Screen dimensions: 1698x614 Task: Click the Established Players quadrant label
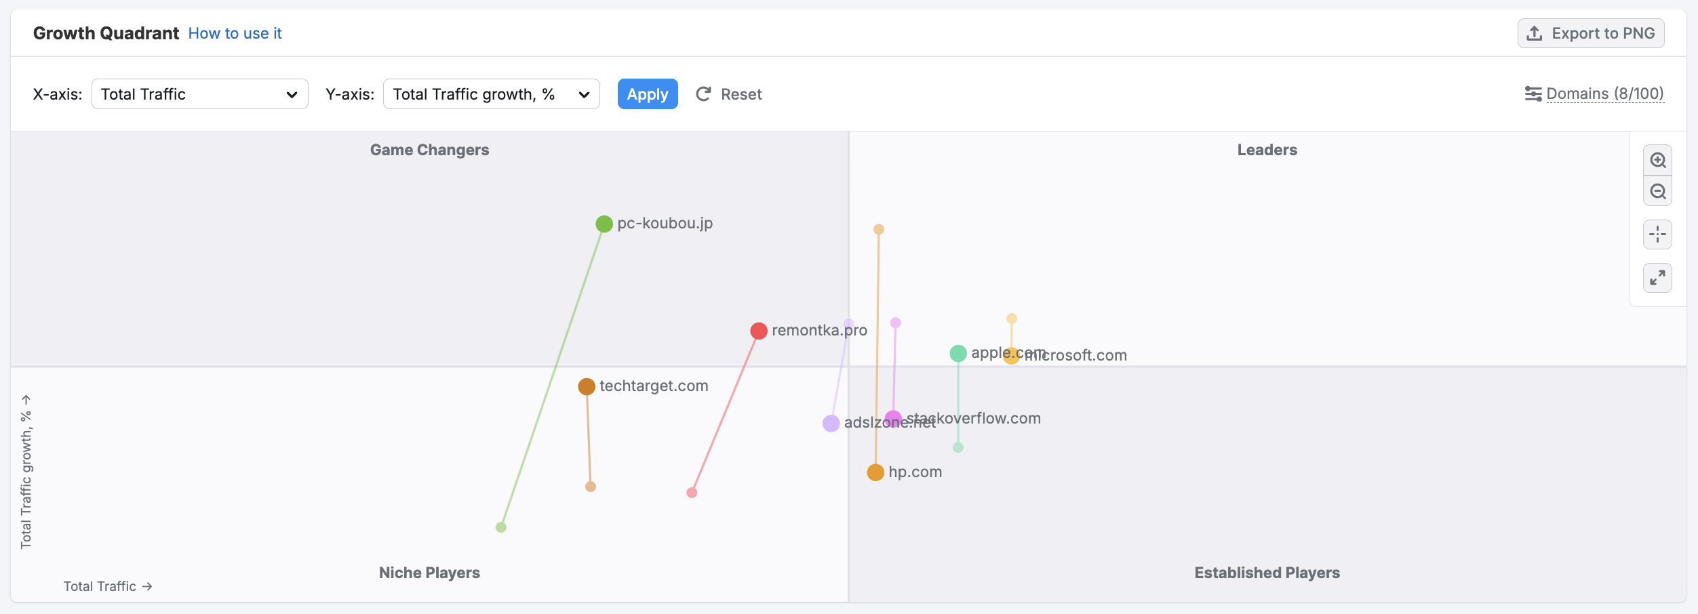tap(1267, 573)
